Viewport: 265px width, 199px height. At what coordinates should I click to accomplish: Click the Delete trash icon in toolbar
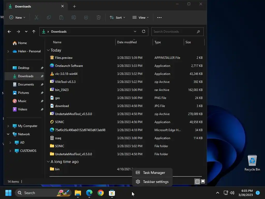[x=99, y=17]
